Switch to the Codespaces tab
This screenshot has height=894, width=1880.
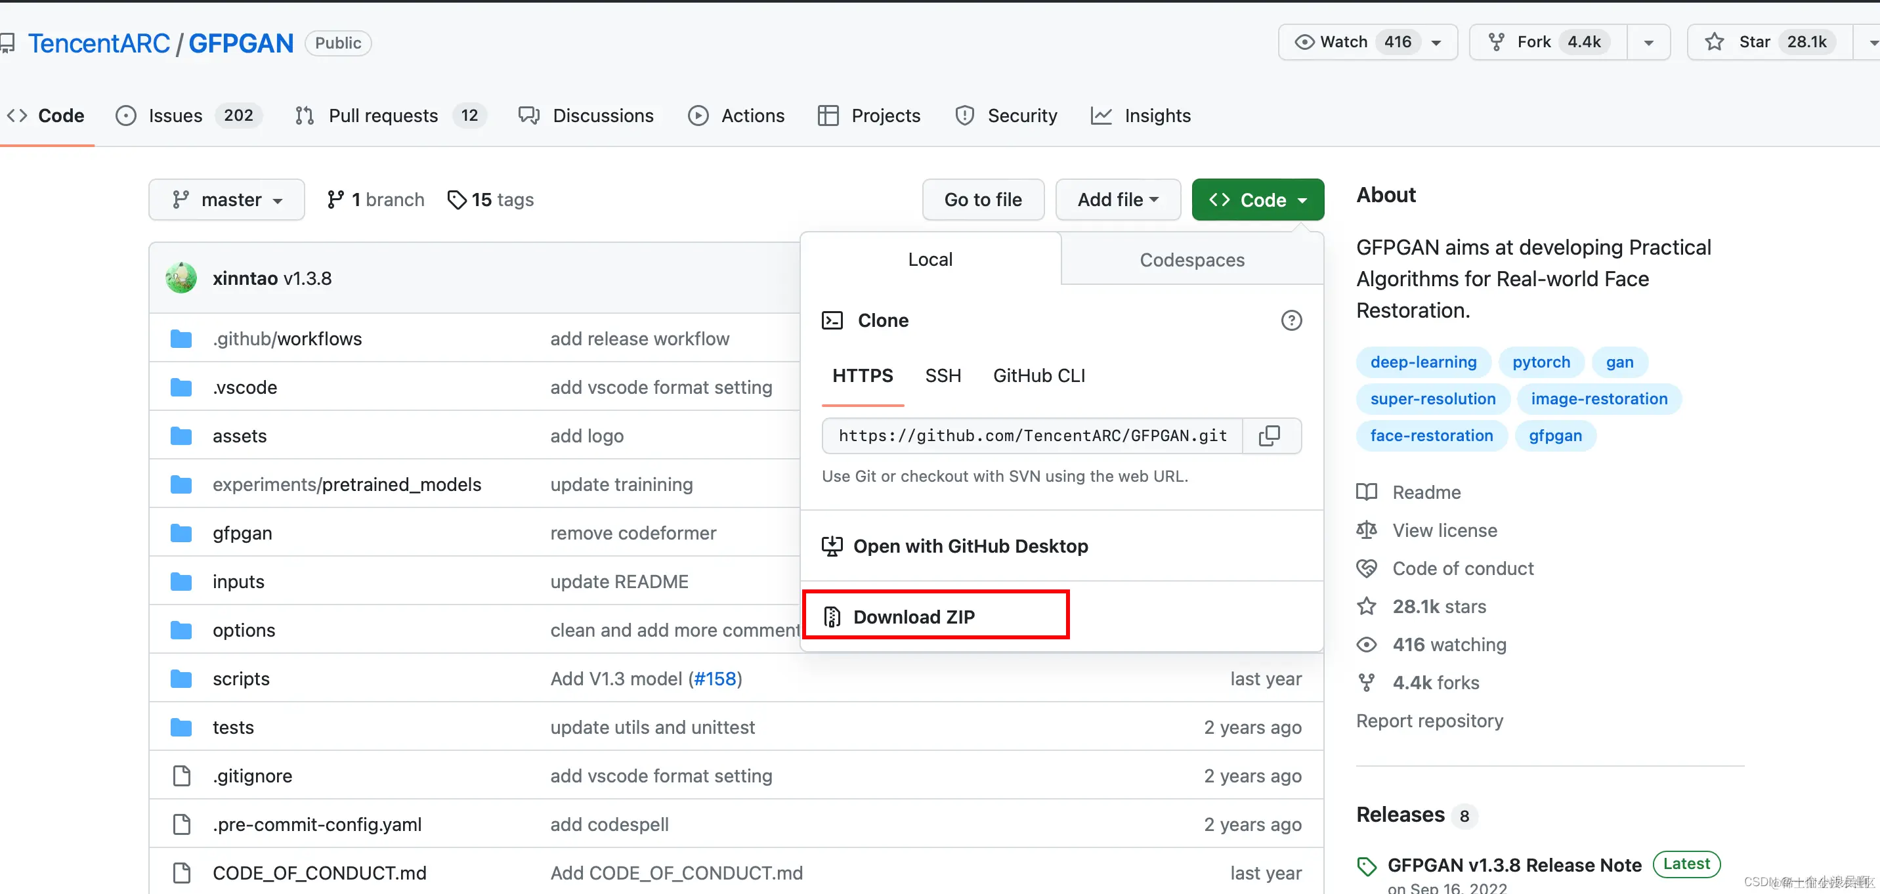[1192, 260]
